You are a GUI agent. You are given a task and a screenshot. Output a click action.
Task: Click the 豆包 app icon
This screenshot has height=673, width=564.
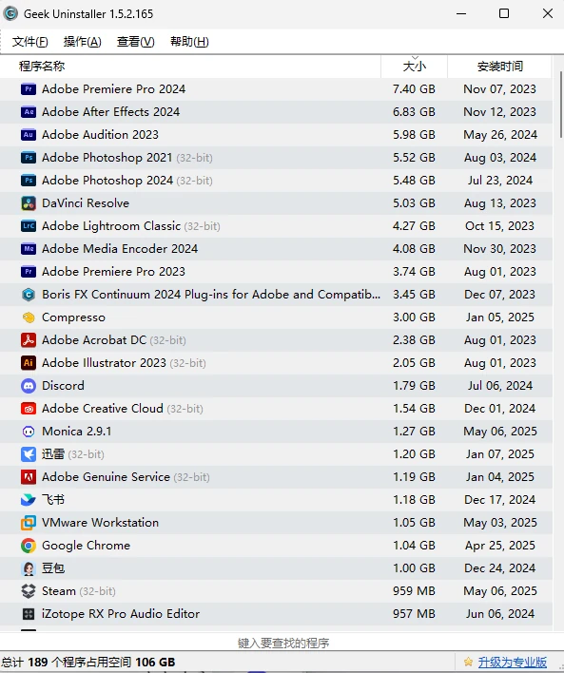click(x=29, y=568)
